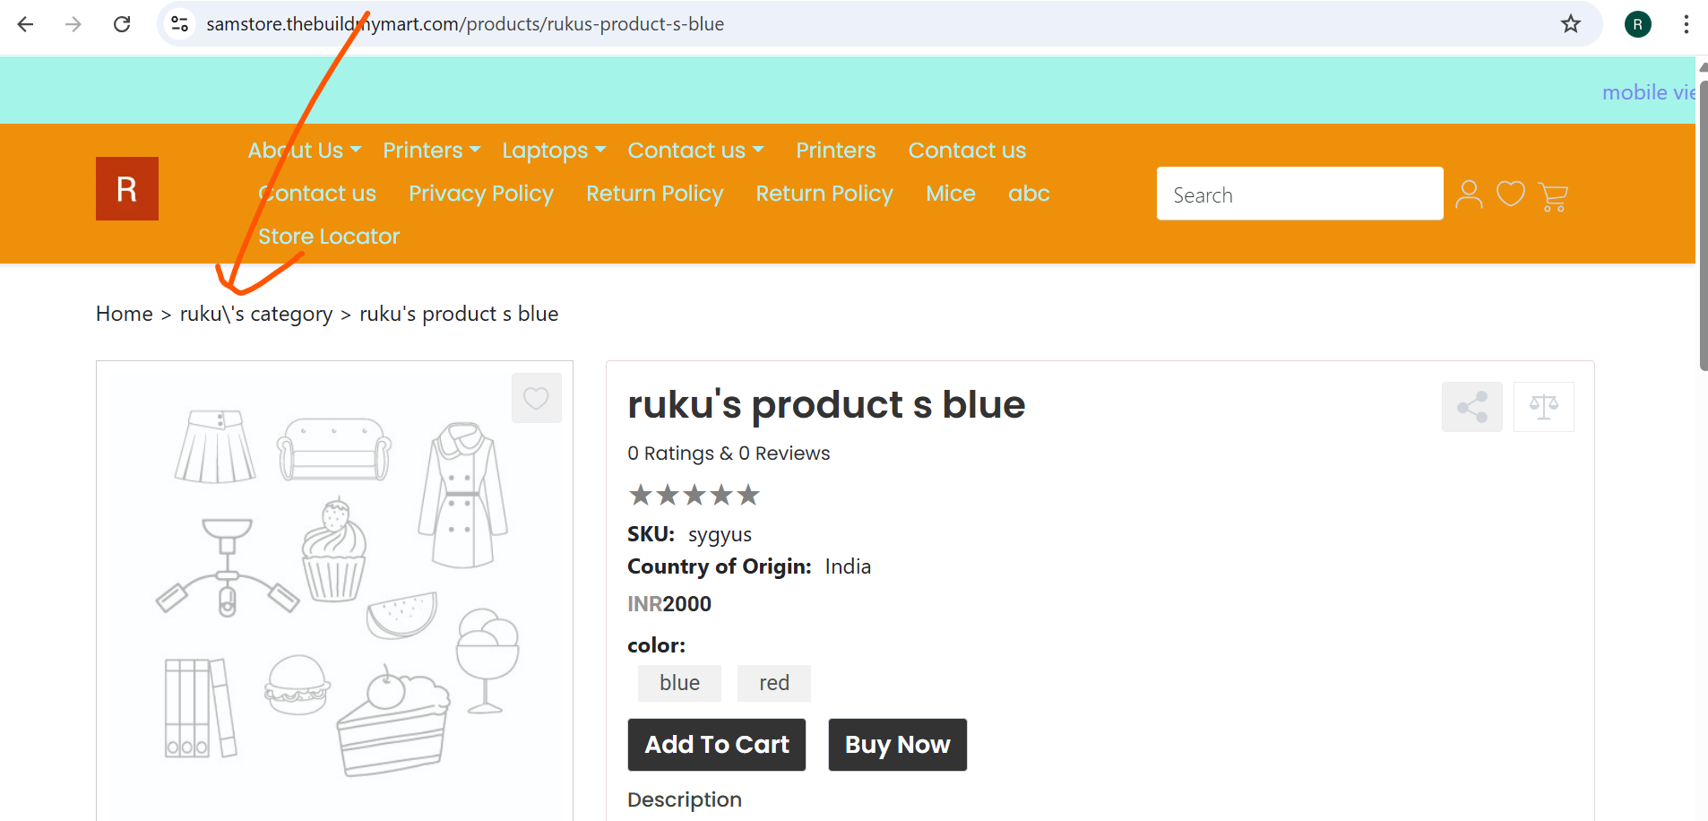This screenshot has height=821, width=1708.
Task: Expand the first Printers dropdown menu
Action: coord(432,151)
